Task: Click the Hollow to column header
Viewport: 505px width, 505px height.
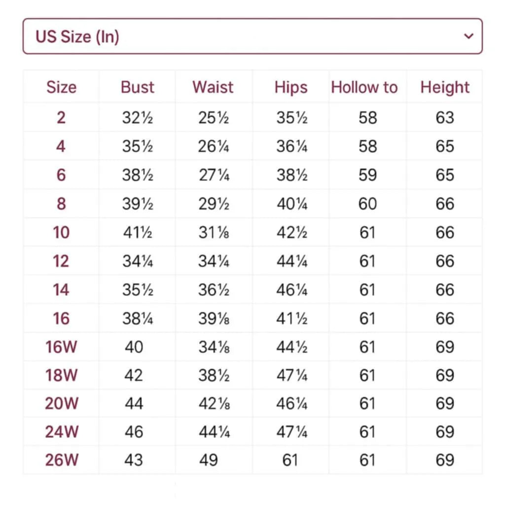Action: [x=364, y=87]
